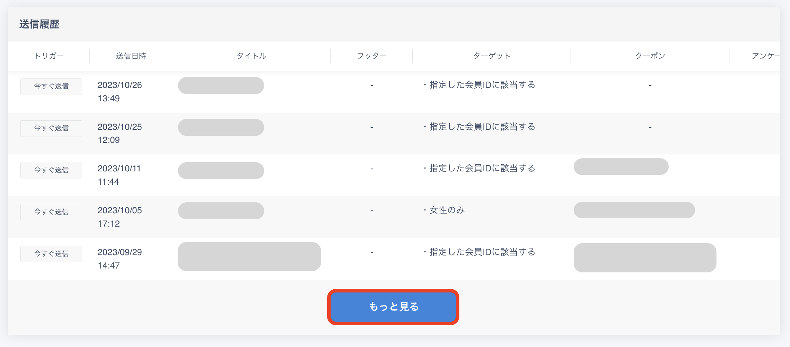Click 今すぐ送信 for 2023/10/25 row

click(51, 128)
